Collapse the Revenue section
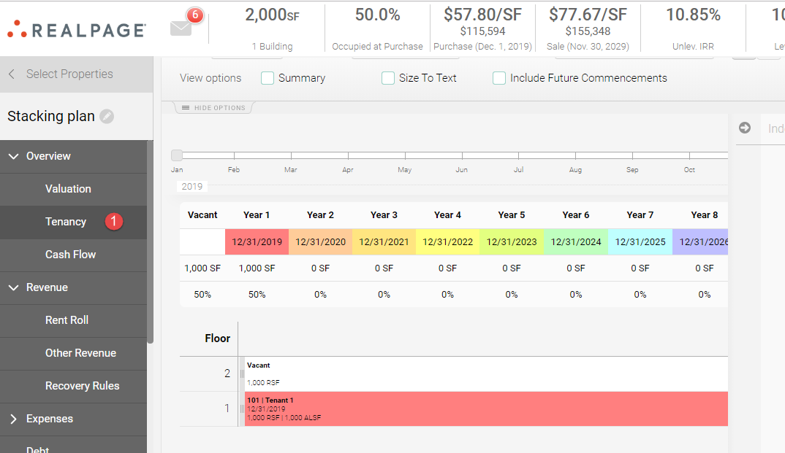This screenshot has height=453, width=785. [13, 287]
